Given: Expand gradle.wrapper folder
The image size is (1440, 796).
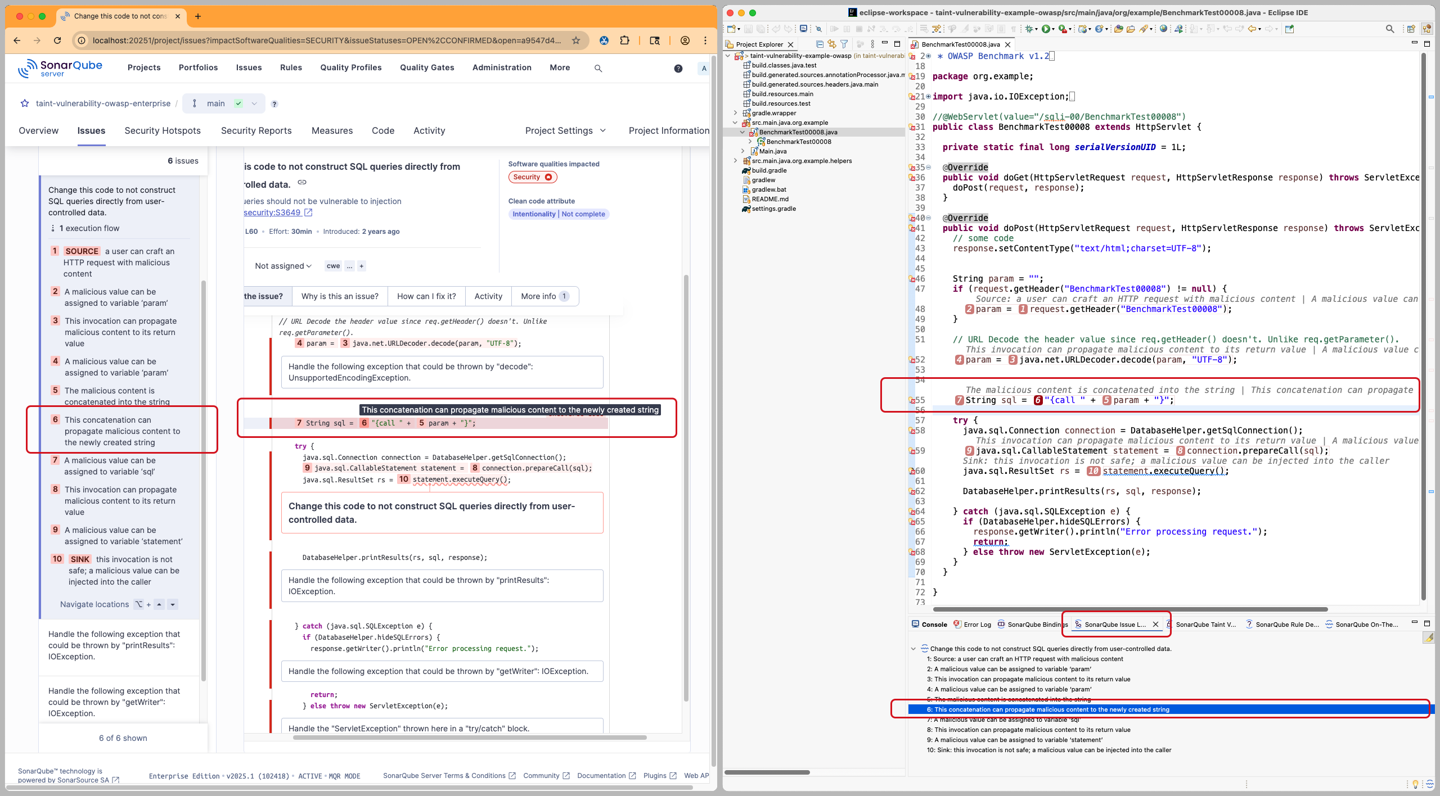Looking at the screenshot, I should pos(735,113).
